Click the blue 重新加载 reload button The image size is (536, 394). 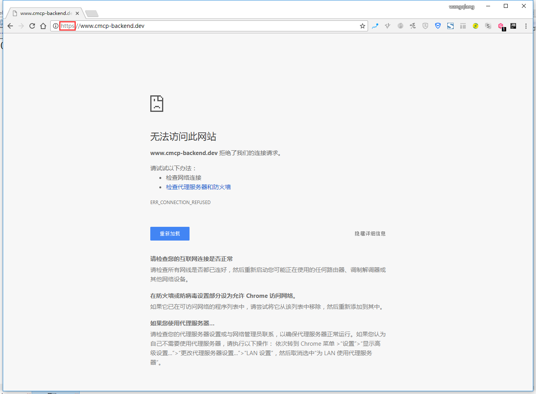click(x=170, y=233)
